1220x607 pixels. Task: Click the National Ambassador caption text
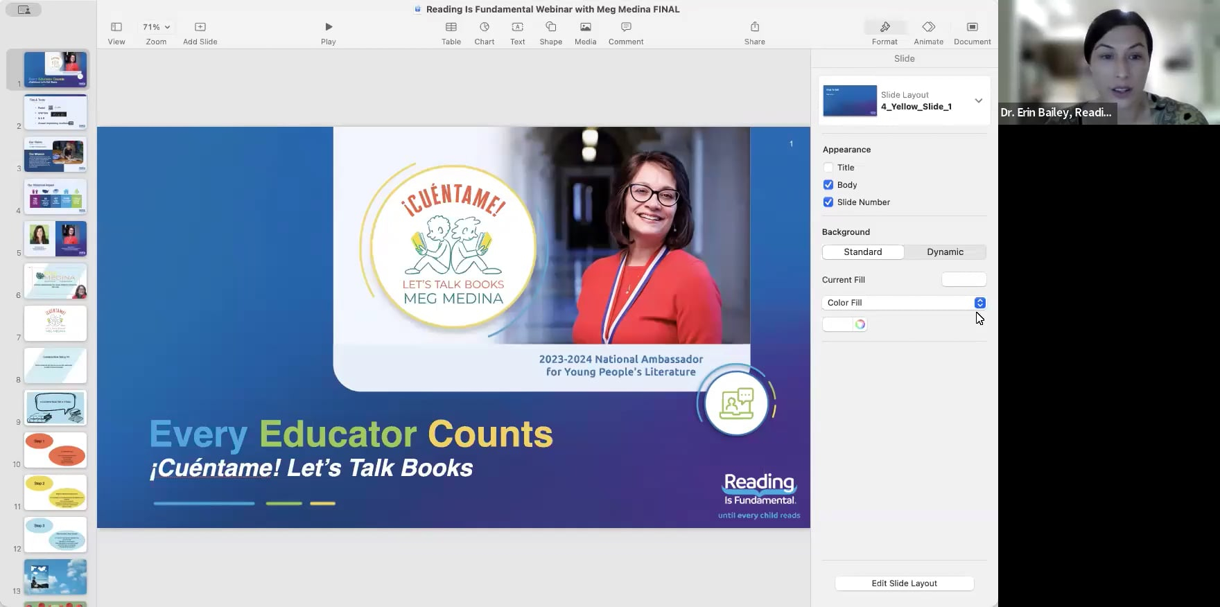tap(621, 365)
